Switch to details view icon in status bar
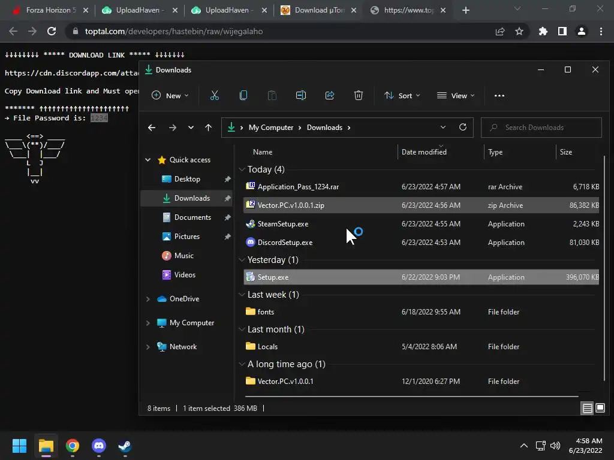The width and height of the screenshot is (614, 460). point(588,408)
